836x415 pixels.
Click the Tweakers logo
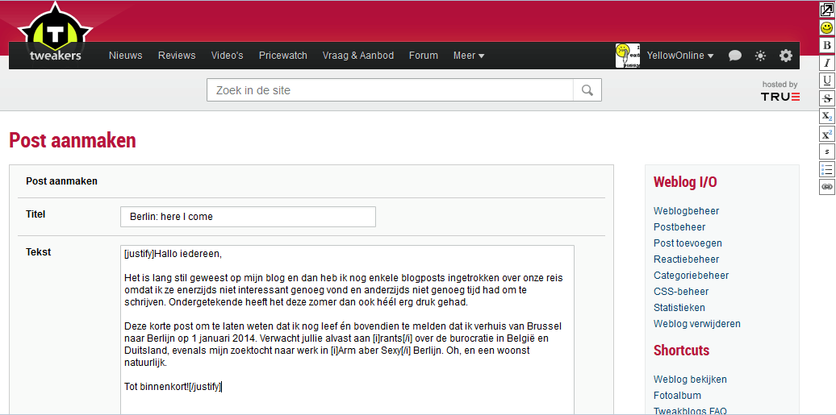pos(56,33)
